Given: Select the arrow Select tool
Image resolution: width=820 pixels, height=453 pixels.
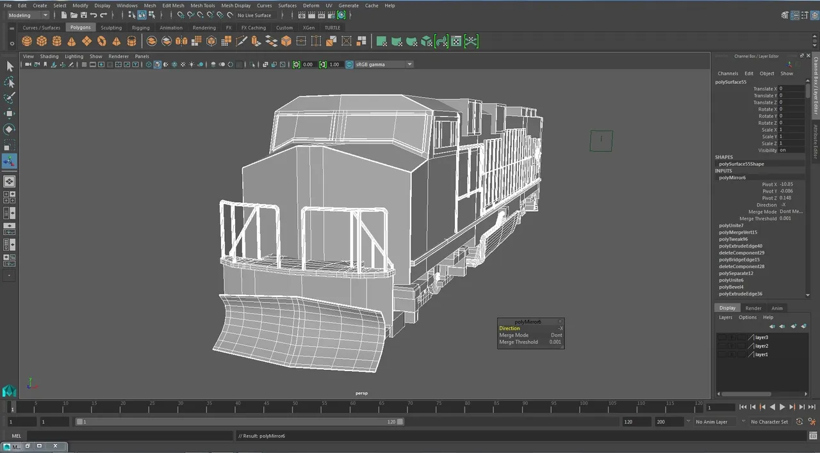Looking at the screenshot, I should click(10, 67).
